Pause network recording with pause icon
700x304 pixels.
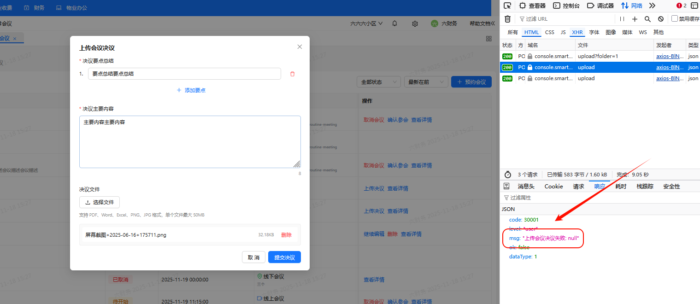(622, 19)
